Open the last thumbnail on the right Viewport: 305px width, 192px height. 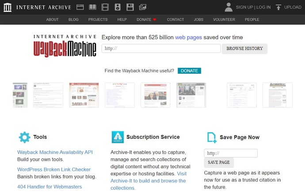(x=278, y=95)
